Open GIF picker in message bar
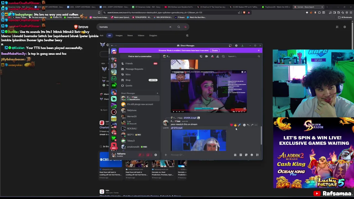The image size is (354, 199). pos(241,155)
